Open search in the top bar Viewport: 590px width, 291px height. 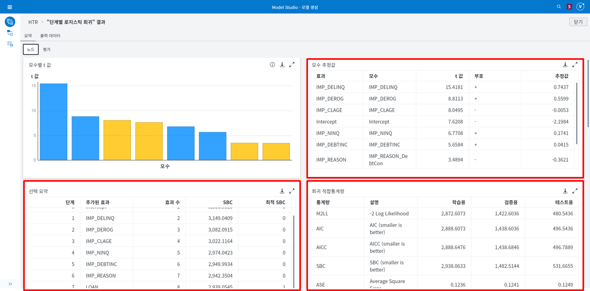(x=559, y=6)
